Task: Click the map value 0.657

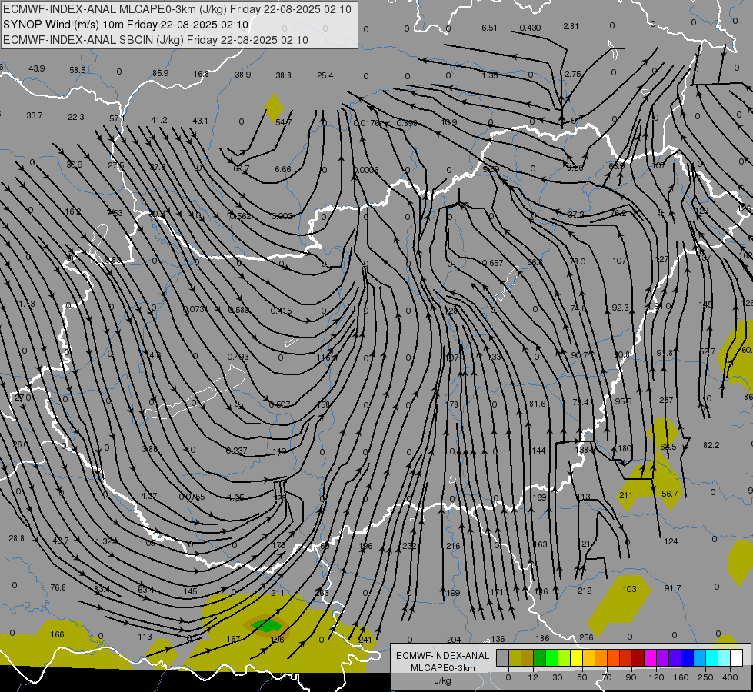Action: coord(493,263)
